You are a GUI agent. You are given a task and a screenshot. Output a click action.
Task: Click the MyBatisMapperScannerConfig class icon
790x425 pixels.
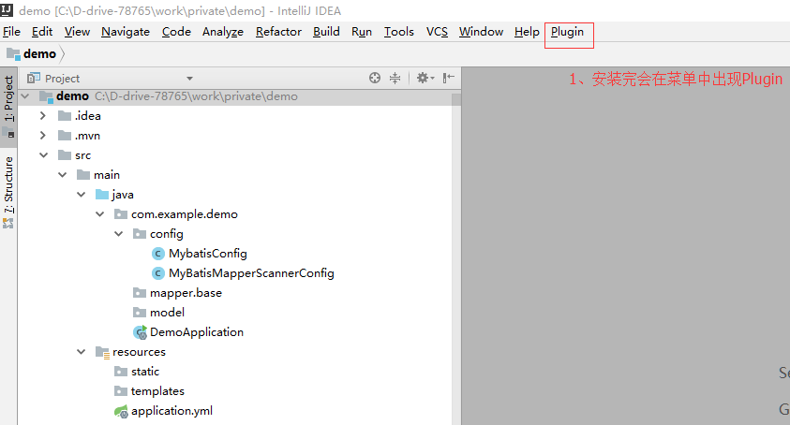coord(158,273)
